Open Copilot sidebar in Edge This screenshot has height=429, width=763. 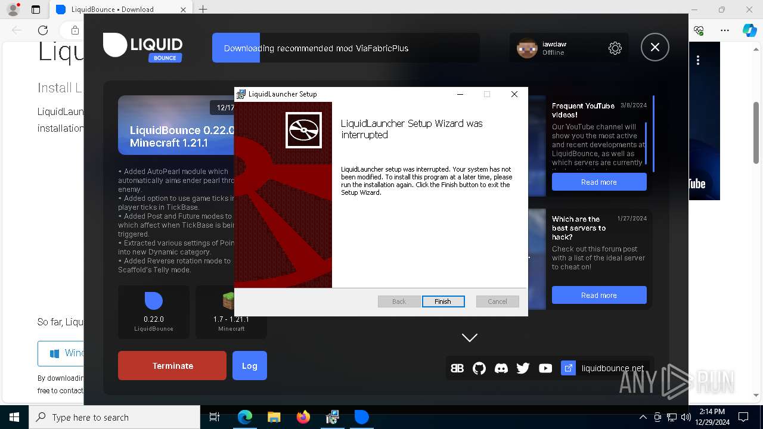(749, 30)
